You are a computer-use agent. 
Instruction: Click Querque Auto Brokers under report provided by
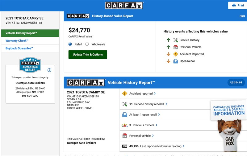82,143
